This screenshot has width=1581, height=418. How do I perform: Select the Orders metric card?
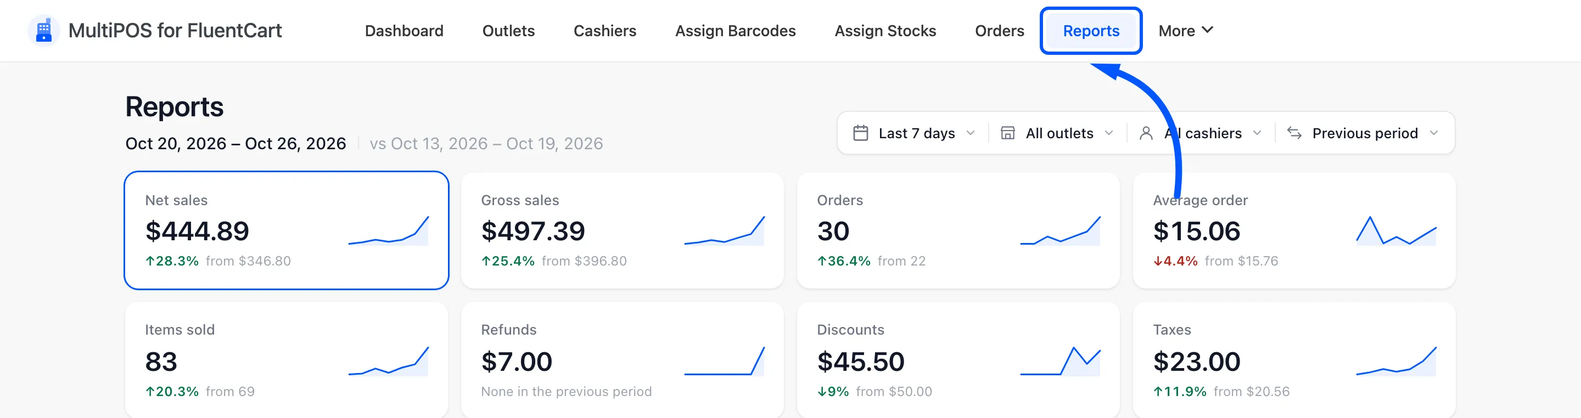pos(958,230)
